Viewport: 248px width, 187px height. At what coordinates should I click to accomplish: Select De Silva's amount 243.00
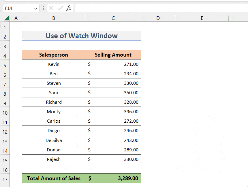pyautogui.click(x=113, y=140)
